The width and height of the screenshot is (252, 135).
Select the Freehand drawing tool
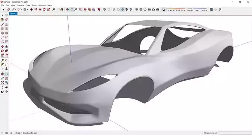pos(6,25)
